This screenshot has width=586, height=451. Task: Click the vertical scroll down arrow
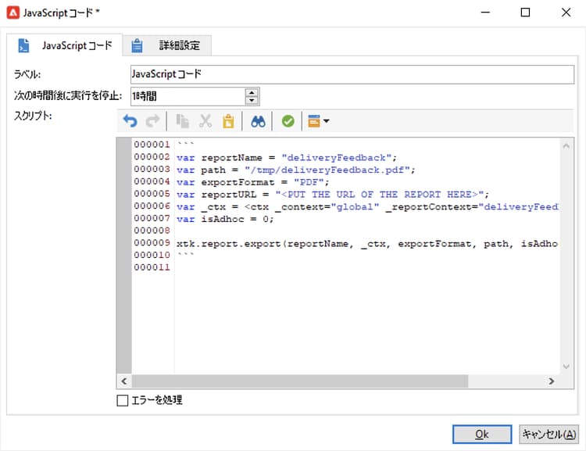click(566, 366)
